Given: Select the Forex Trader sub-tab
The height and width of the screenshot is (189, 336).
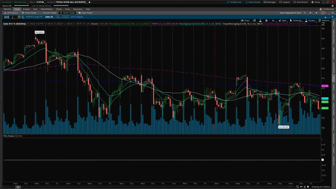Looking at the screenshot, I should 29,13.
